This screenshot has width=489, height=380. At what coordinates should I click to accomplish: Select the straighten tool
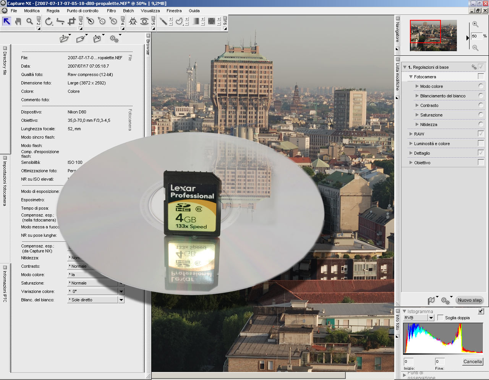click(60, 21)
